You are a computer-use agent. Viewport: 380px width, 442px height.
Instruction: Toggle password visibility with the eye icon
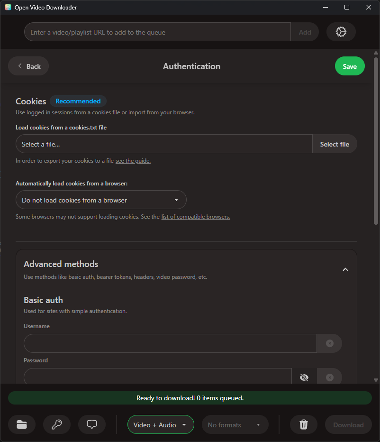click(x=304, y=377)
